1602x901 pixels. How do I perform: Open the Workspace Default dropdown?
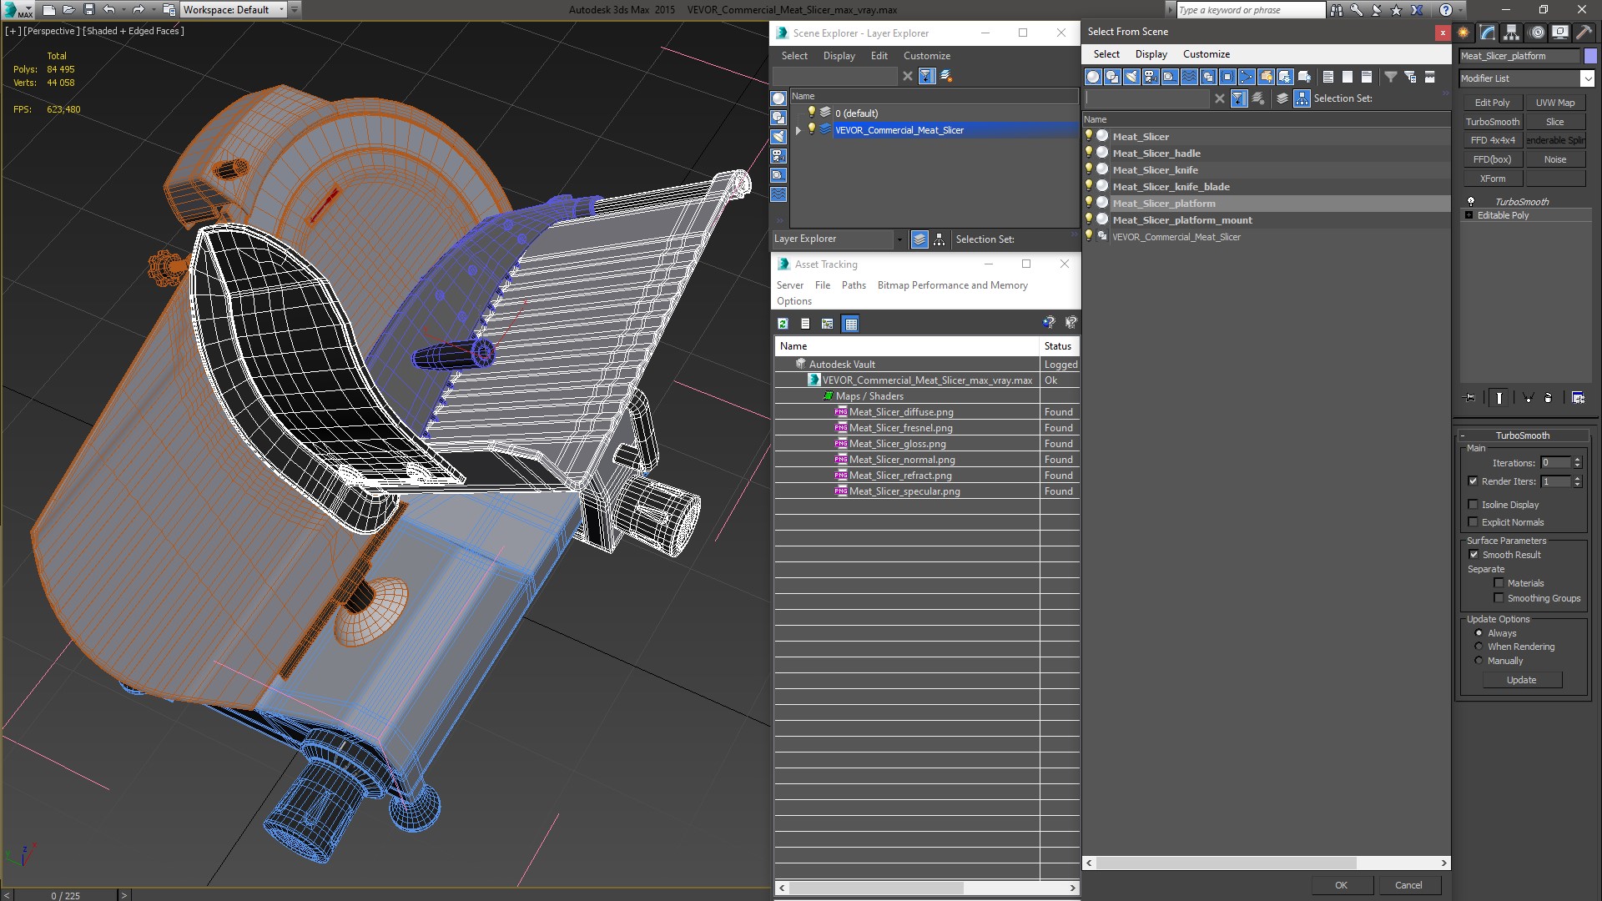[281, 10]
